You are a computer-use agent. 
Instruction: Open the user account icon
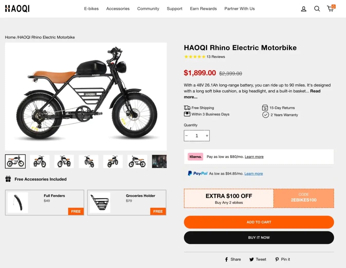pos(304,9)
